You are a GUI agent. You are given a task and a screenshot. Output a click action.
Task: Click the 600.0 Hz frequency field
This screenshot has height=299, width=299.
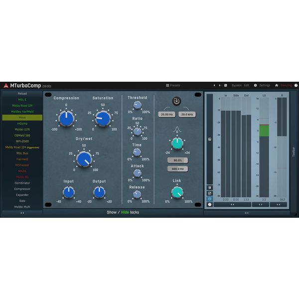coord(178,169)
